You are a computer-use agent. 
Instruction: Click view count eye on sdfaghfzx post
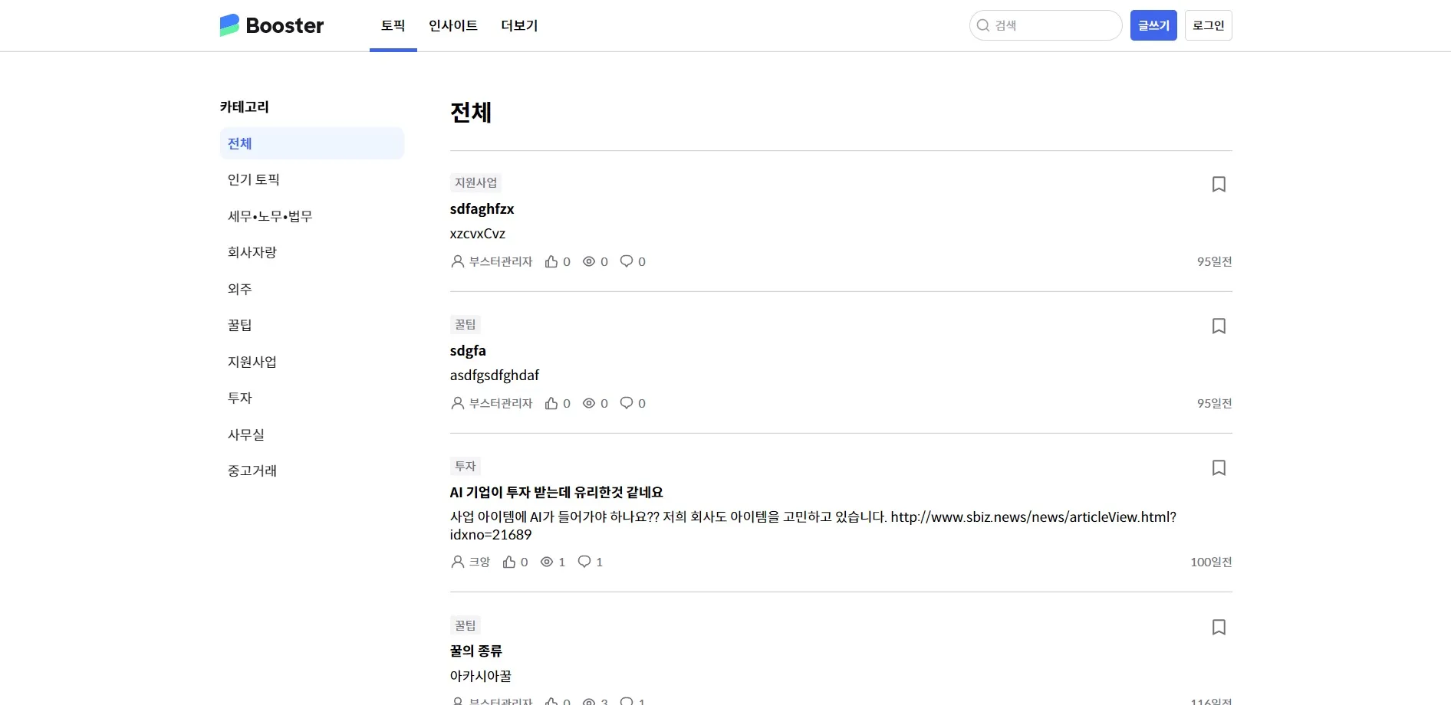(589, 261)
